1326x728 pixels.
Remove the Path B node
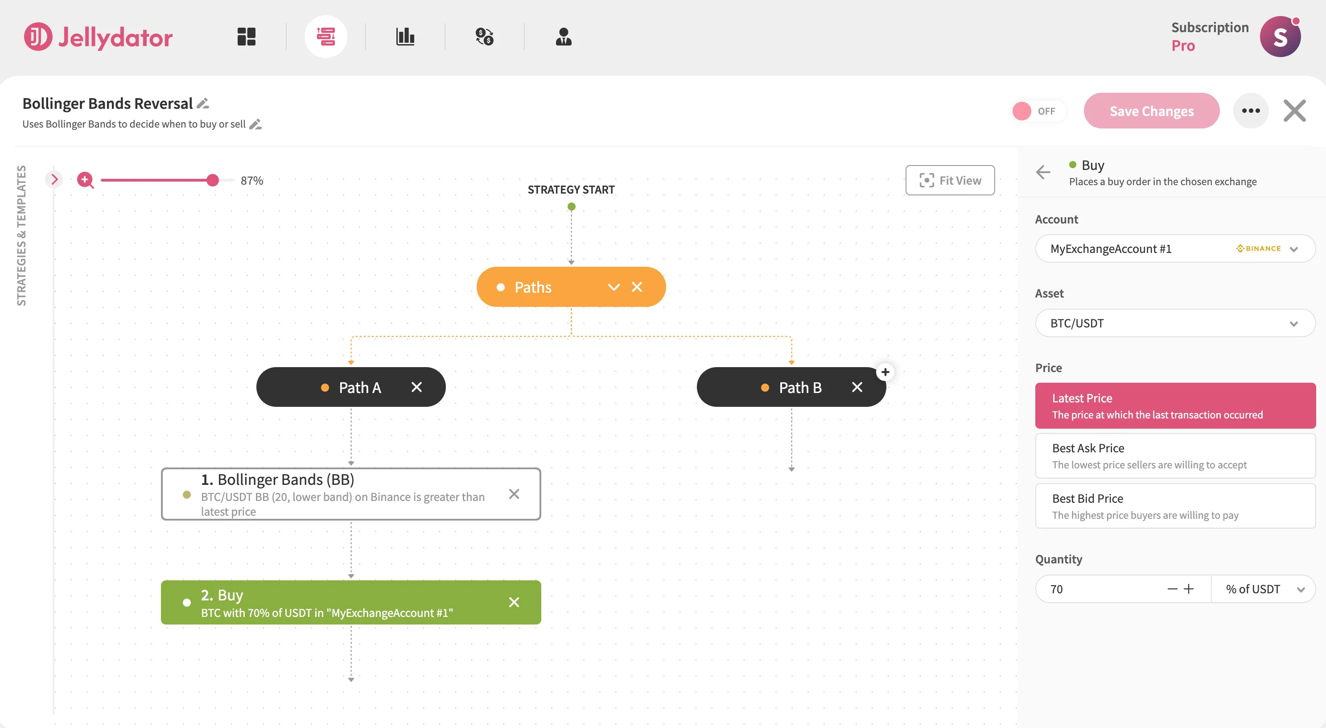click(x=857, y=387)
